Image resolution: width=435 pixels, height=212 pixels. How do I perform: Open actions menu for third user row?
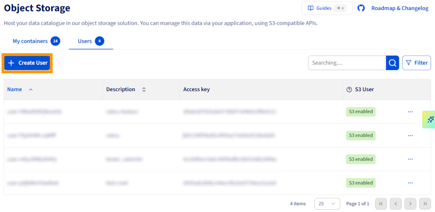pos(410,159)
